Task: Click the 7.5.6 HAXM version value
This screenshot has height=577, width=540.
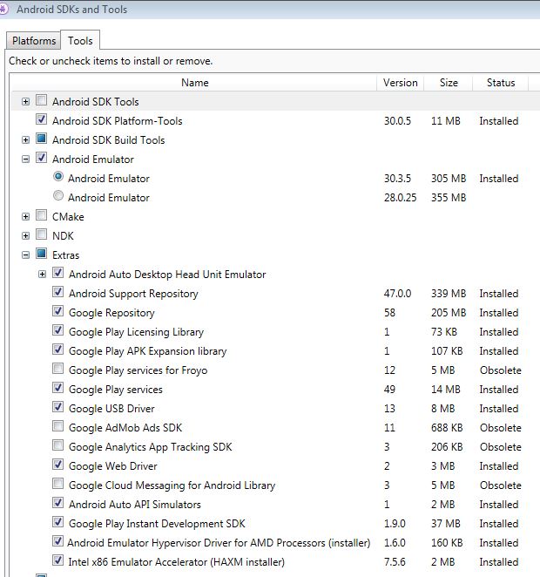Action: [x=395, y=562]
